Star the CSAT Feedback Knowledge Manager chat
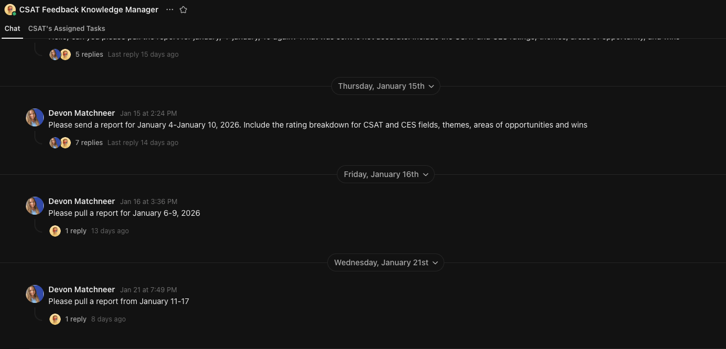The width and height of the screenshot is (726, 349). [183, 10]
